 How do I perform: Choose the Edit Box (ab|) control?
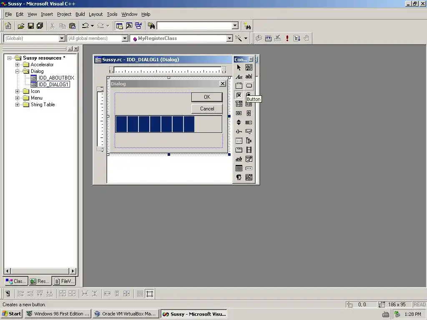(x=249, y=77)
